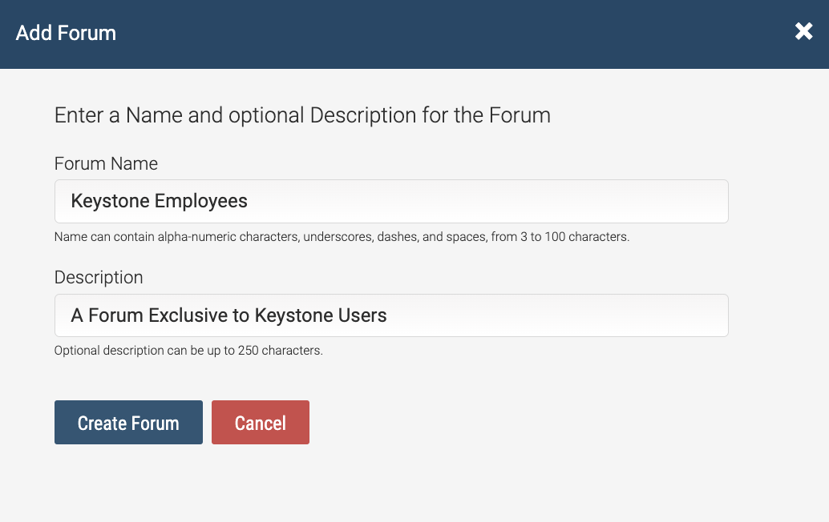Image resolution: width=829 pixels, height=522 pixels.
Task: Close the Add Forum dialog with X
Action: pyautogui.click(x=803, y=31)
